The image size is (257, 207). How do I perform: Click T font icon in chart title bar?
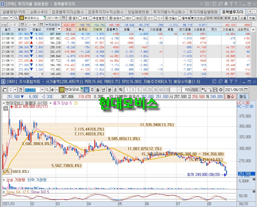tap(231, 81)
